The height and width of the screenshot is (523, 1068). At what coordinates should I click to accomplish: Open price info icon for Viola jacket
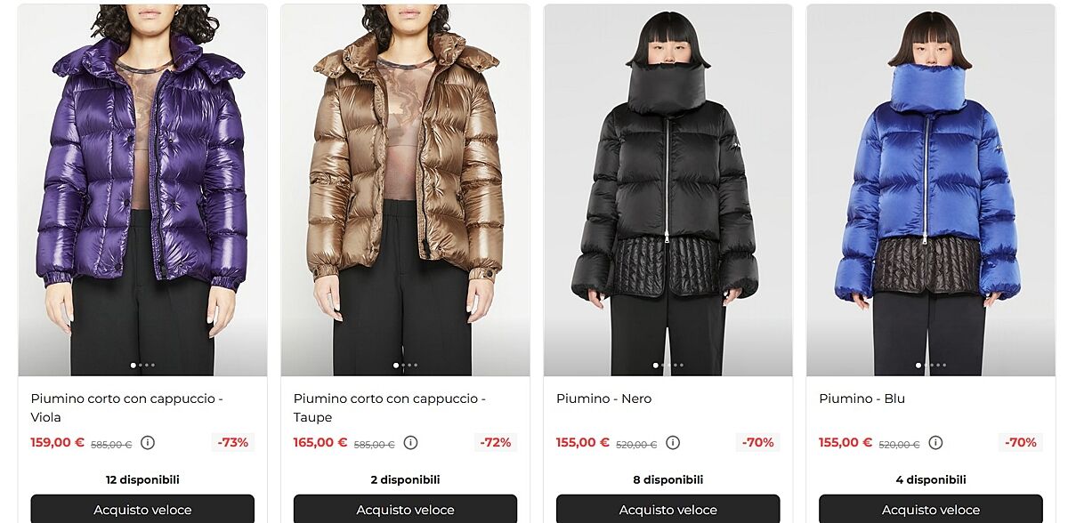148,443
